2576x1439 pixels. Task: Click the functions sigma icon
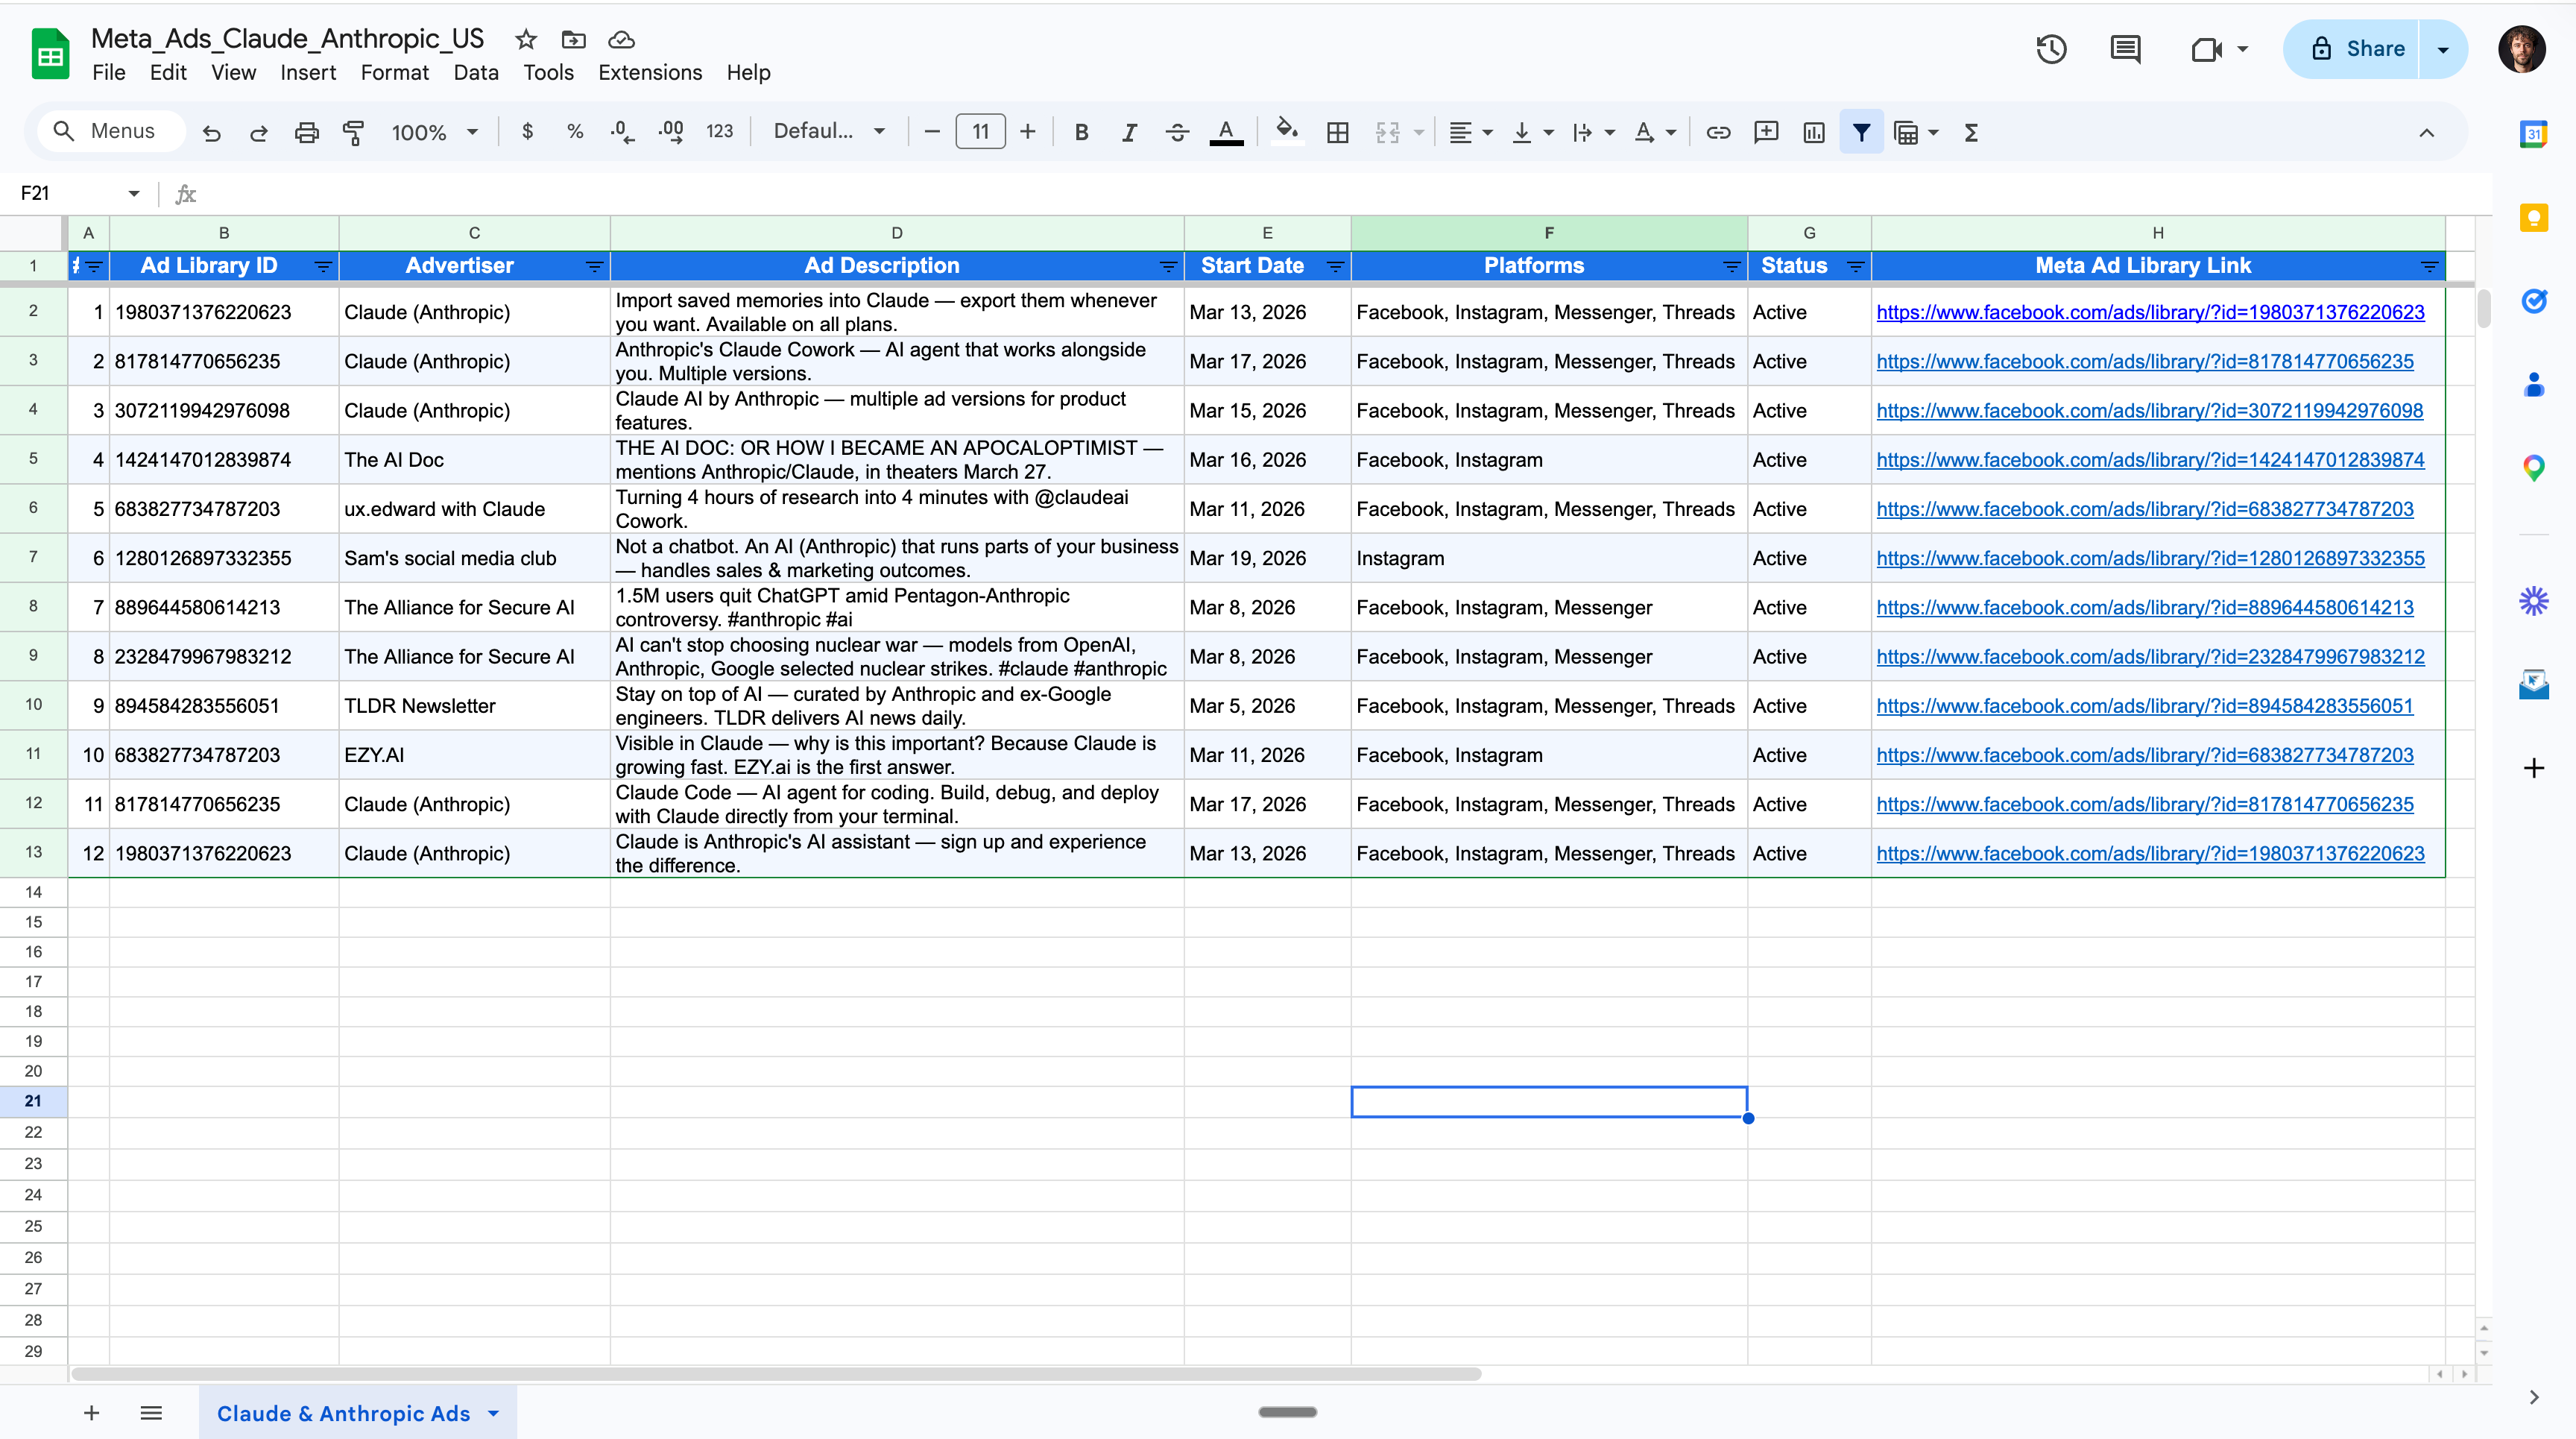pyautogui.click(x=1971, y=132)
